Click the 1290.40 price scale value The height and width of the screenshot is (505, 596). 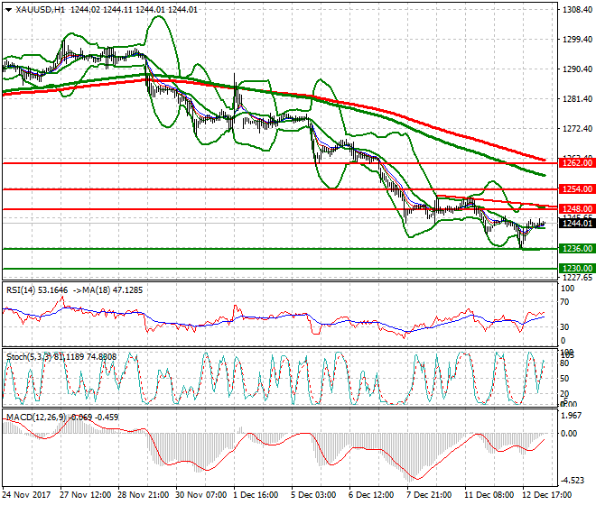[577, 69]
